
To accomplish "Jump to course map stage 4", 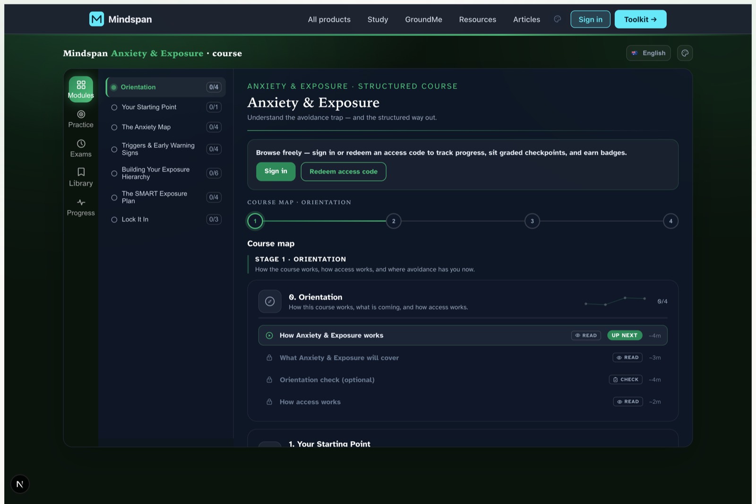I will point(670,221).
